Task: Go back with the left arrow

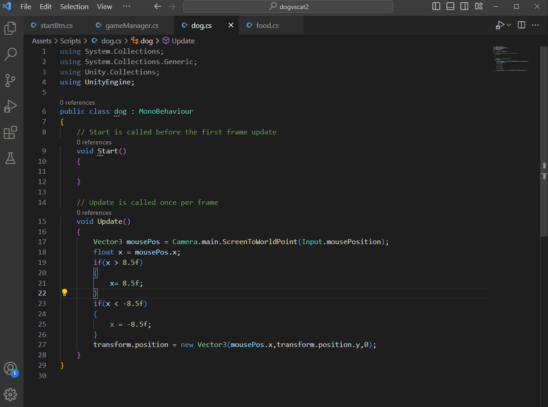Action: [157, 6]
